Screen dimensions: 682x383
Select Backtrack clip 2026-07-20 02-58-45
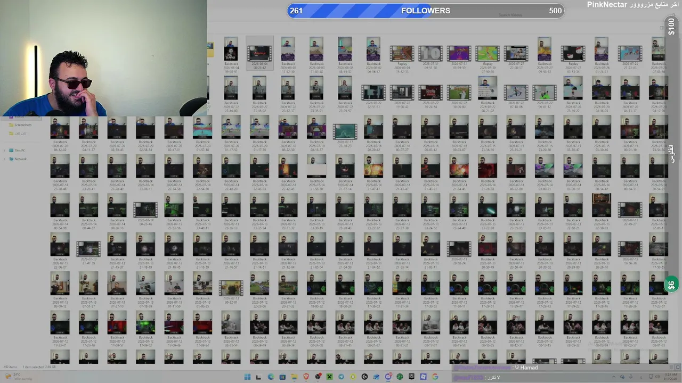point(117,134)
